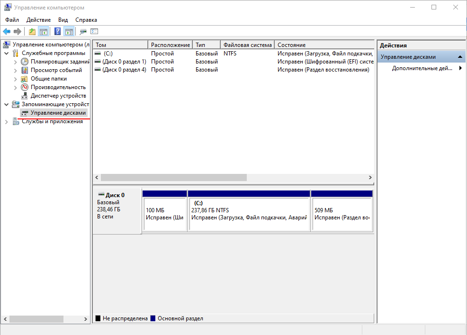
Task: Click the Disk Management tree icon
Action: [25, 113]
